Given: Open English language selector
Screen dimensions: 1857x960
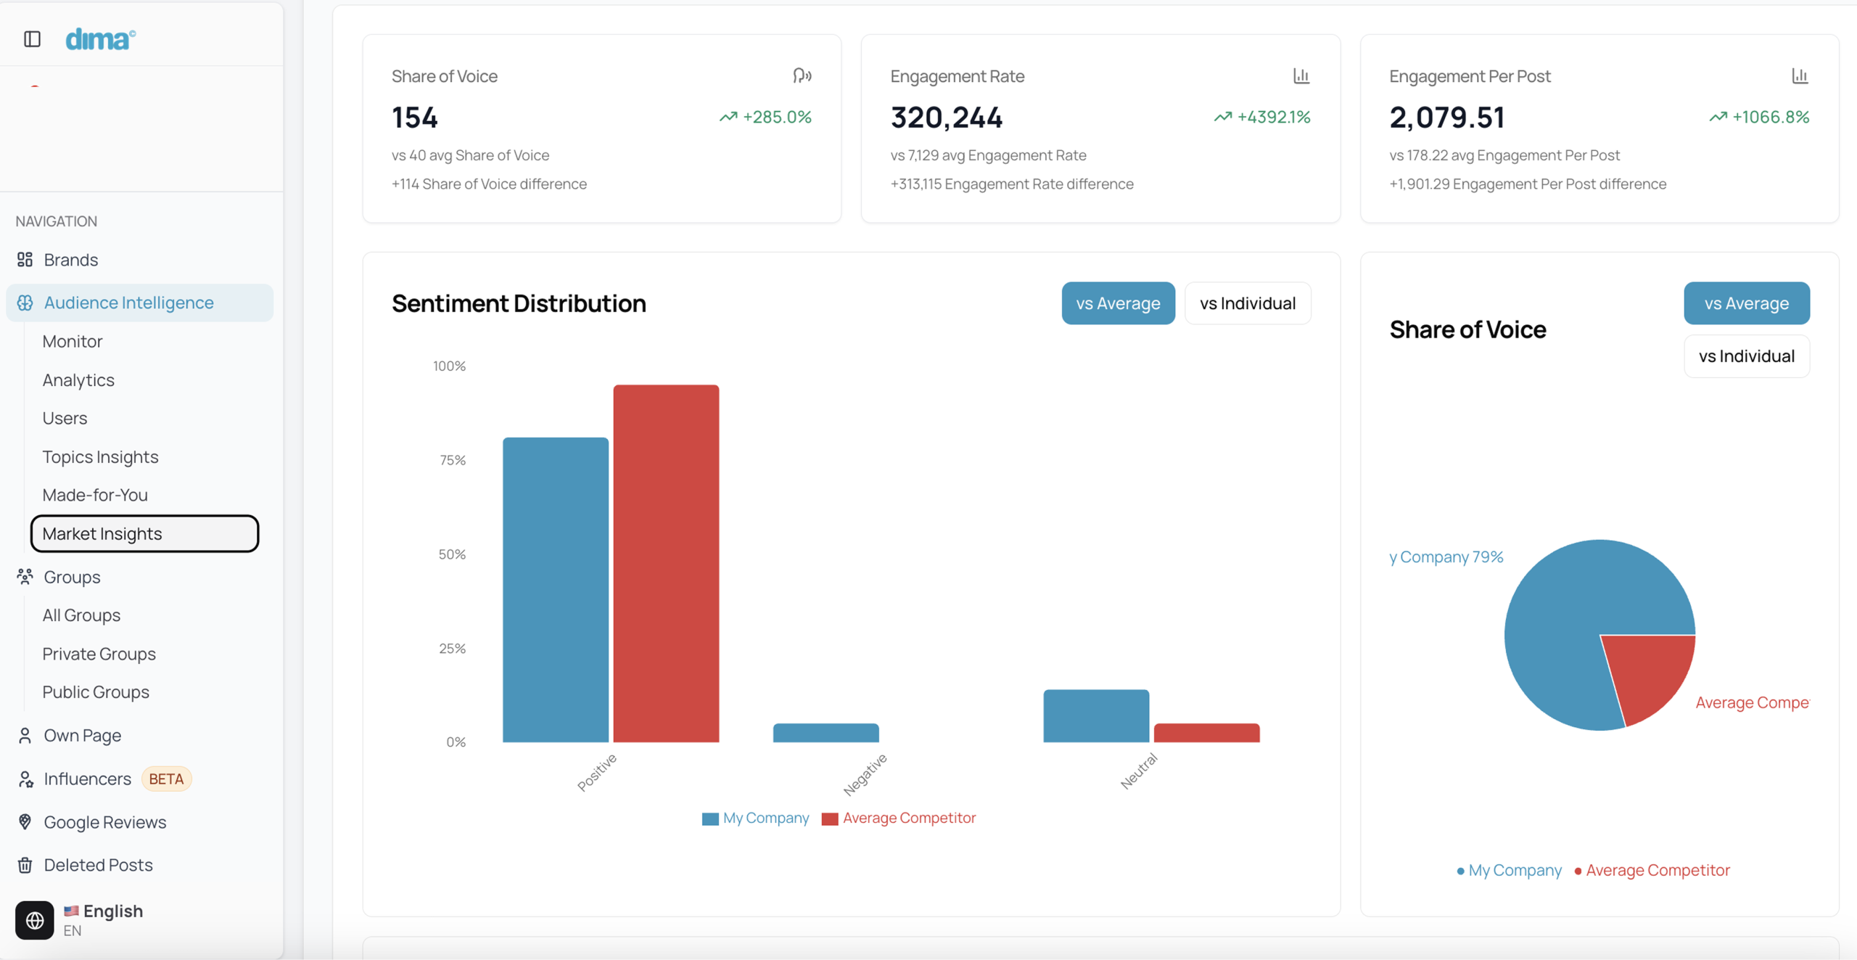Looking at the screenshot, I should [112, 911].
